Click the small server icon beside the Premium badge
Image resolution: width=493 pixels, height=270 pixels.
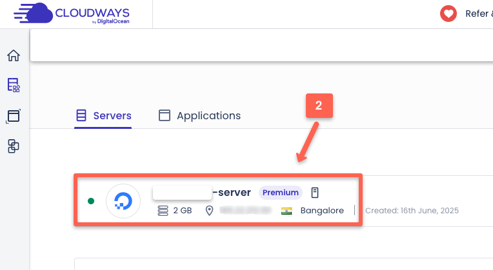tap(315, 192)
